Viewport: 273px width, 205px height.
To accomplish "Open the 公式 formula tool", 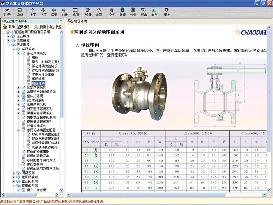I will (x=112, y=12).
